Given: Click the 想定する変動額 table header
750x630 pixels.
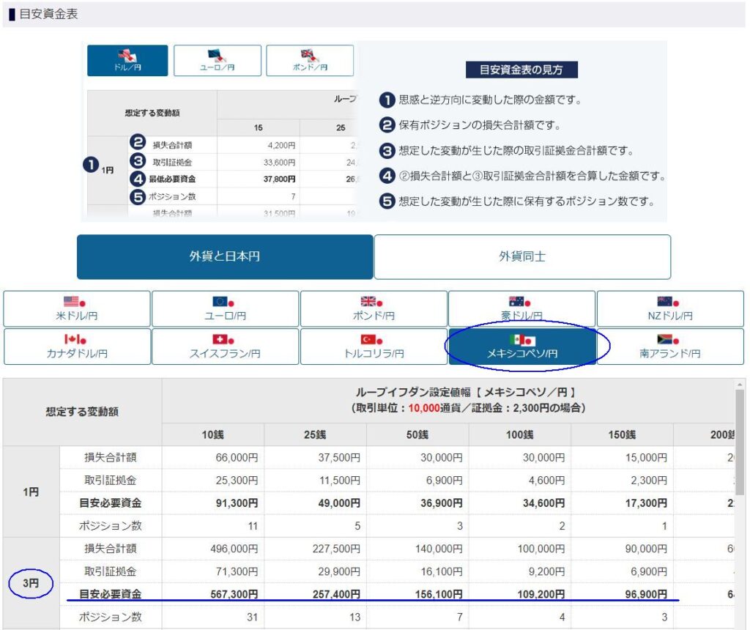Looking at the screenshot, I should click(x=82, y=412).
